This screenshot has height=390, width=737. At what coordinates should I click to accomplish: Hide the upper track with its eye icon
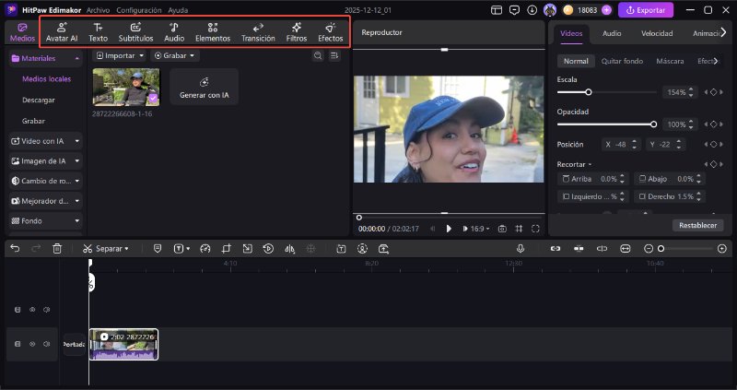(x=32, y=310)
